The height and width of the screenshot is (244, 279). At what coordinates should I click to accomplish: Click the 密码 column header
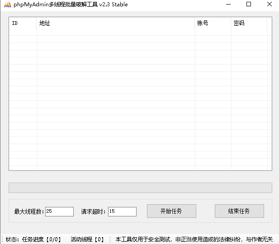pos(249,23)
